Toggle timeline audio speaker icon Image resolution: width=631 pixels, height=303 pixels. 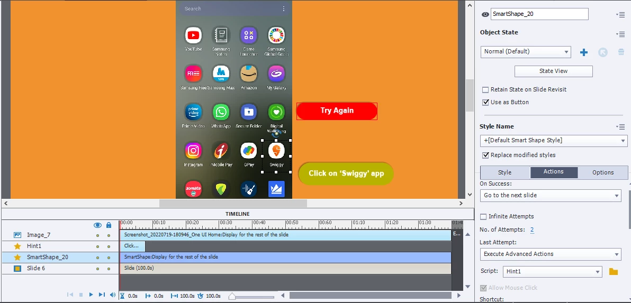[x=113, y=295]
